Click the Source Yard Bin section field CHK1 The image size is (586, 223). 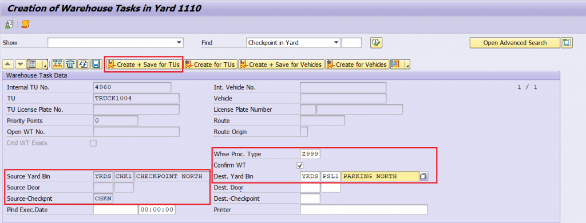pyautogui.click(x=124, y=176)
